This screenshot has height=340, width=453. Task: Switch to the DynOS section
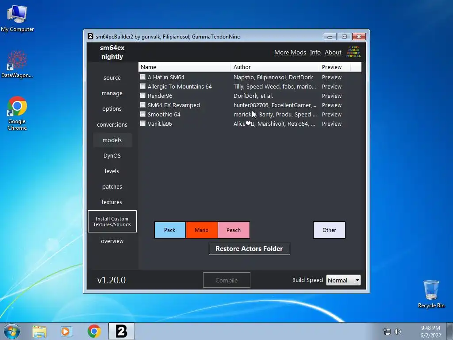point(112,155)
